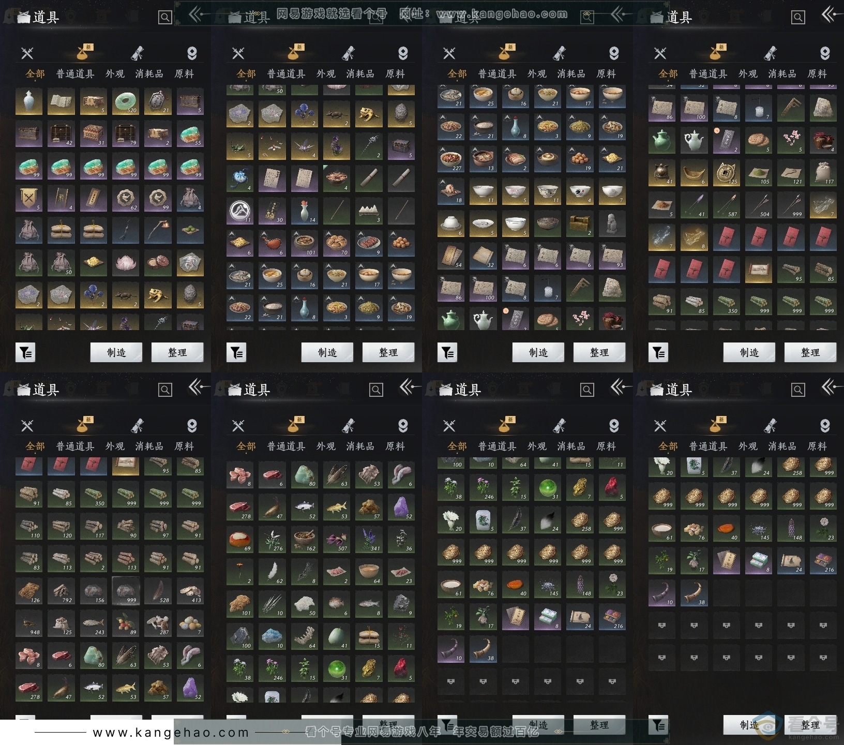Click 整理 in the top-right panel
This screenshot has width=844, height=745.
(810, 352)
